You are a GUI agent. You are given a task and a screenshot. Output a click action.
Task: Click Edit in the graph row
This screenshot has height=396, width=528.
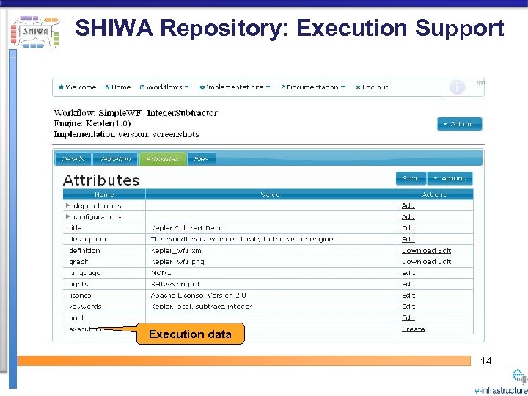(444, 262)
